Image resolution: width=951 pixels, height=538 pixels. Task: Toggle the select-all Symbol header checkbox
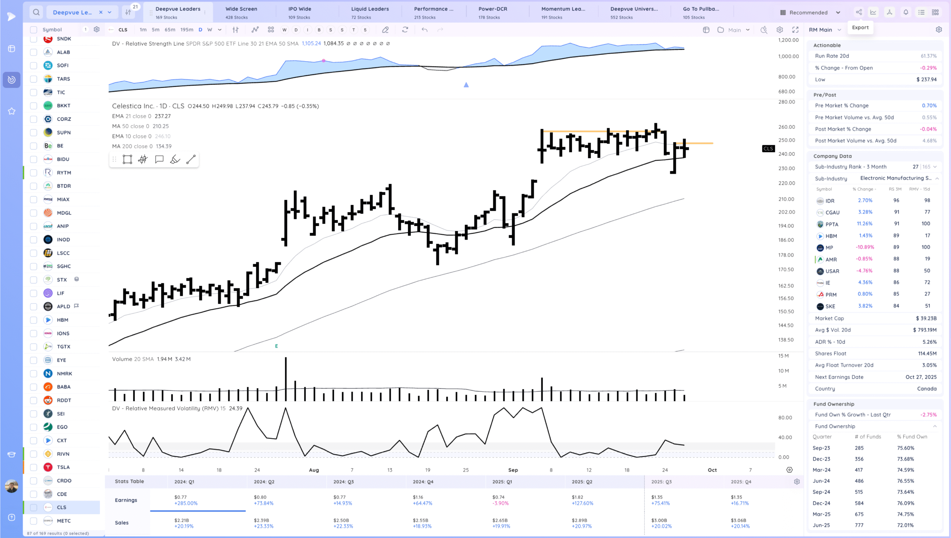pyautogui.click(x=33, y=30)
